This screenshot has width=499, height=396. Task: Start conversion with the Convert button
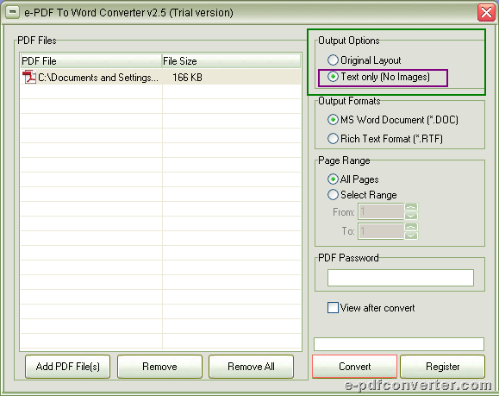(x=354, y=367)
